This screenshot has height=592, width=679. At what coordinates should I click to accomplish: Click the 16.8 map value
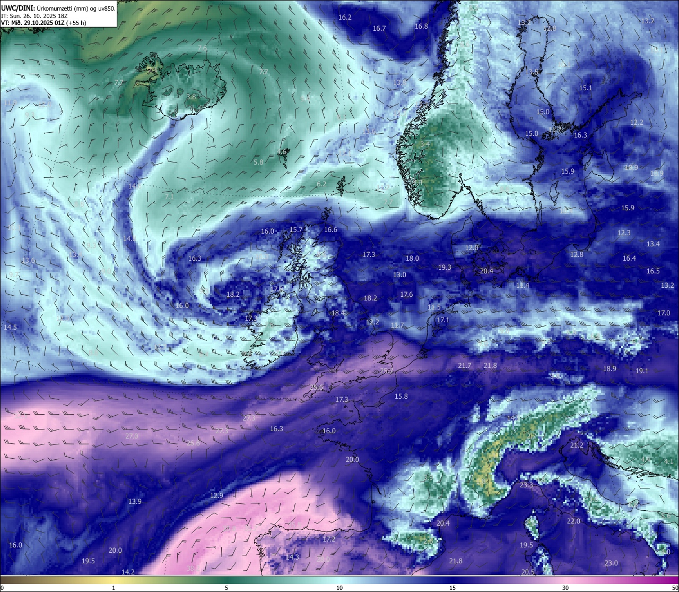[421, 27]
